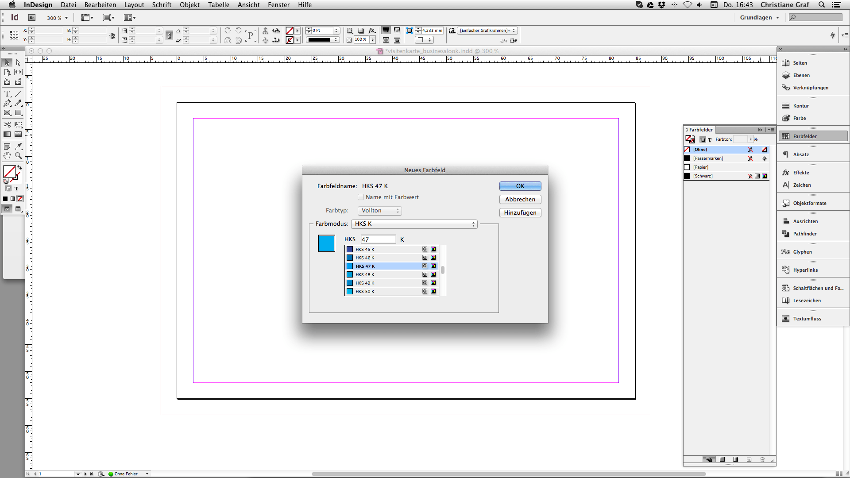Open the Schrift menu
The image size is (850, 478).
click(x=162, y=5)
